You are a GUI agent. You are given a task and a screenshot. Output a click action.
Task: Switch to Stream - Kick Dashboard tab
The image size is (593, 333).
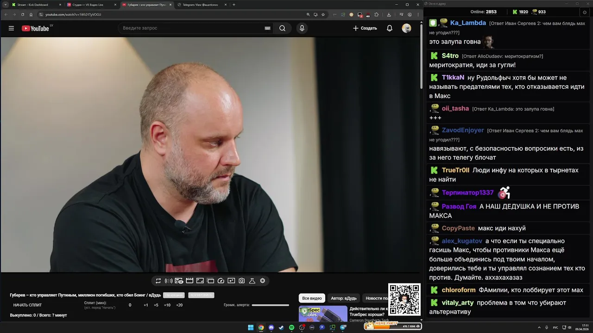tap(36, 5)
